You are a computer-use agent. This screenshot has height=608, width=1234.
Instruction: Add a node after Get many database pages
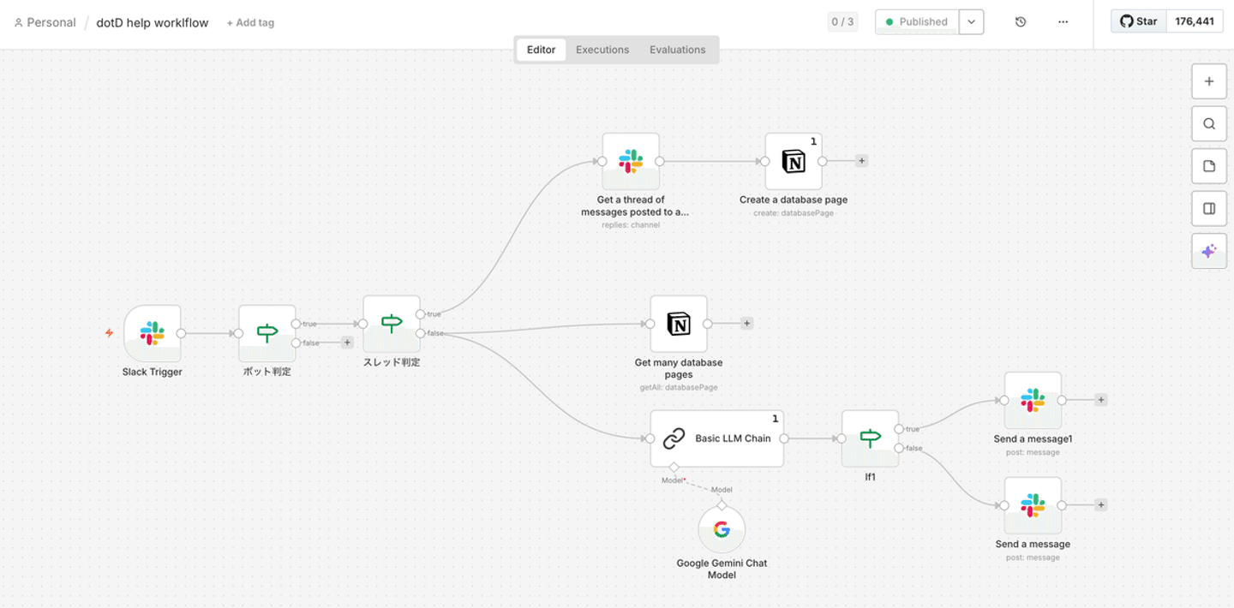pyautogui.click(x=746, y=324)
